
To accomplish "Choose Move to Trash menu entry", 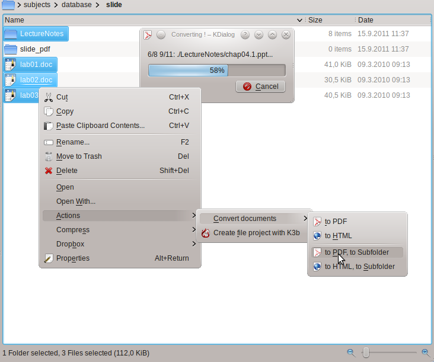I will (120, 156).
